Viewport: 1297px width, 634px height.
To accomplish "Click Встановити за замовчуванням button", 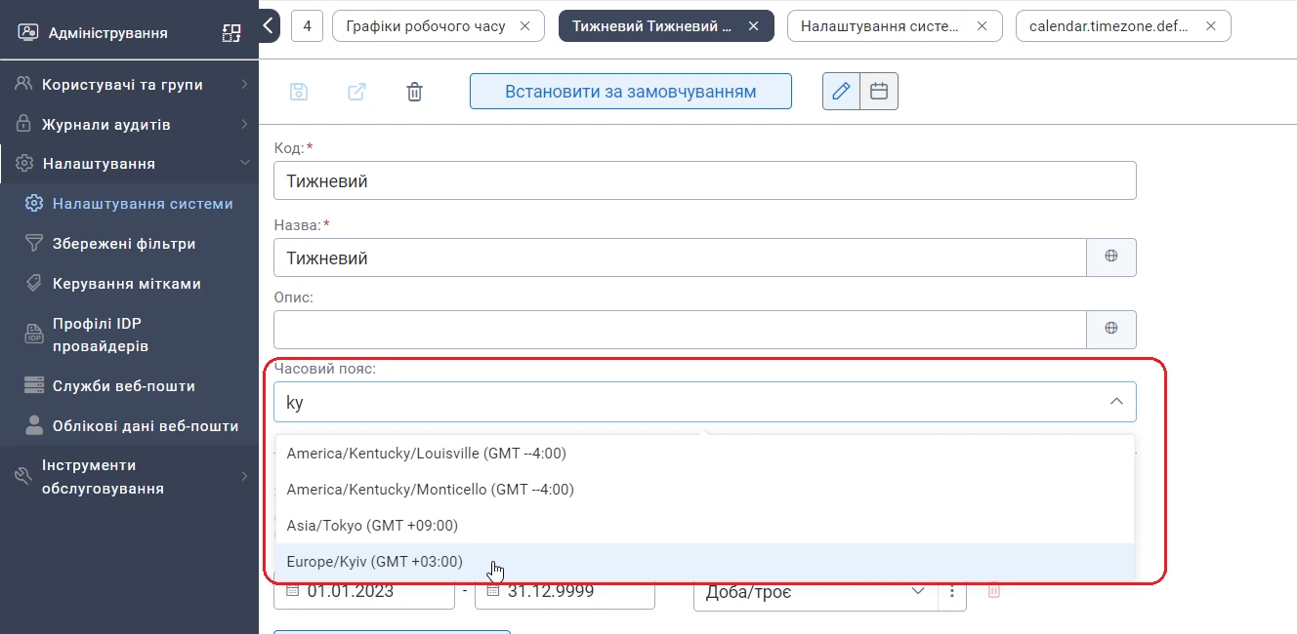I will [x=631, y=92].
